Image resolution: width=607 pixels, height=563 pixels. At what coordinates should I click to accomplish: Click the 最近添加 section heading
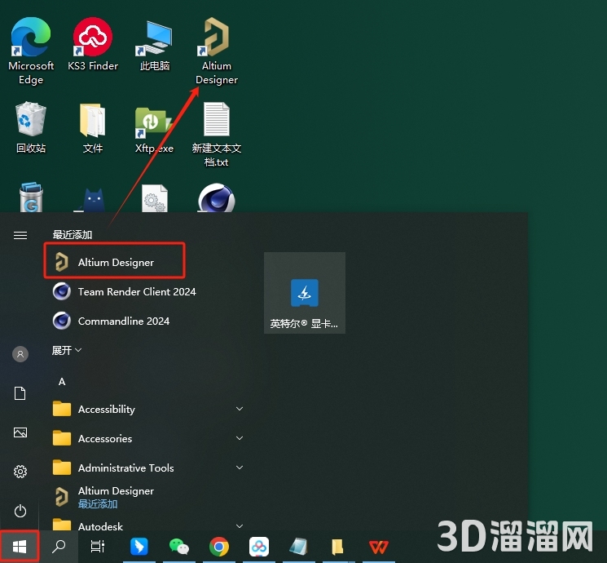coord(73,235)
